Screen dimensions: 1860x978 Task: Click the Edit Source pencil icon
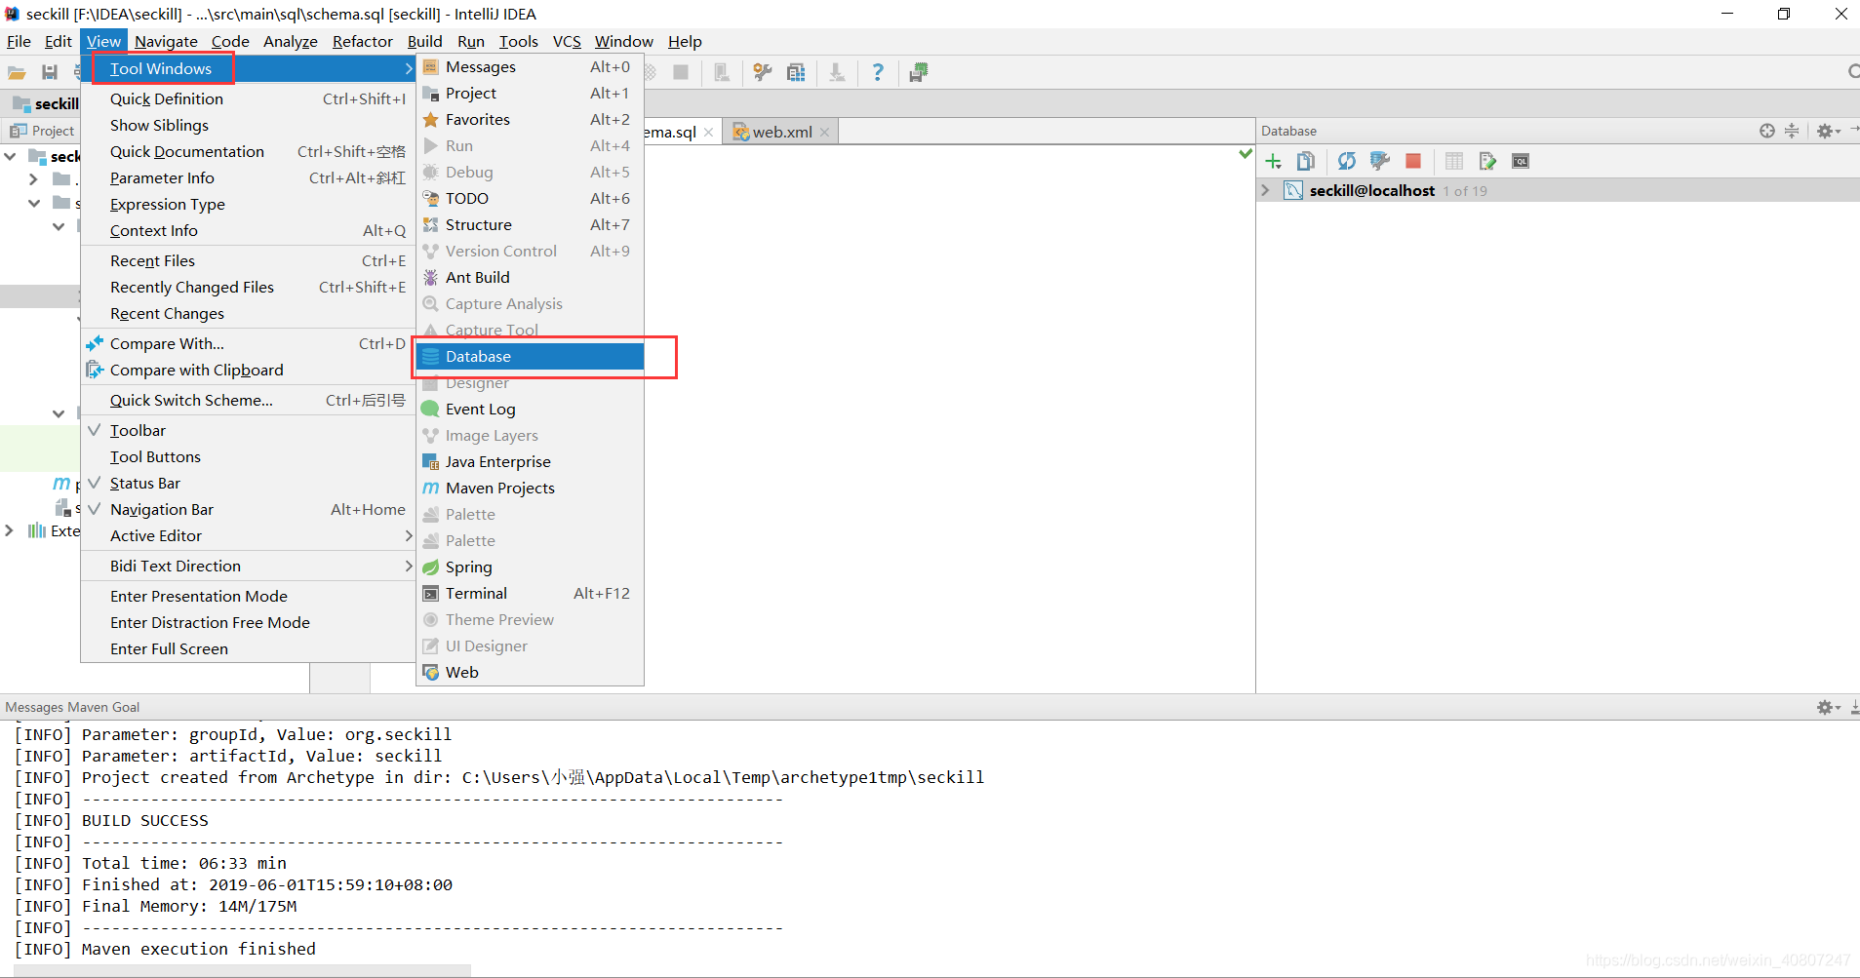[x=1487, y=162]
